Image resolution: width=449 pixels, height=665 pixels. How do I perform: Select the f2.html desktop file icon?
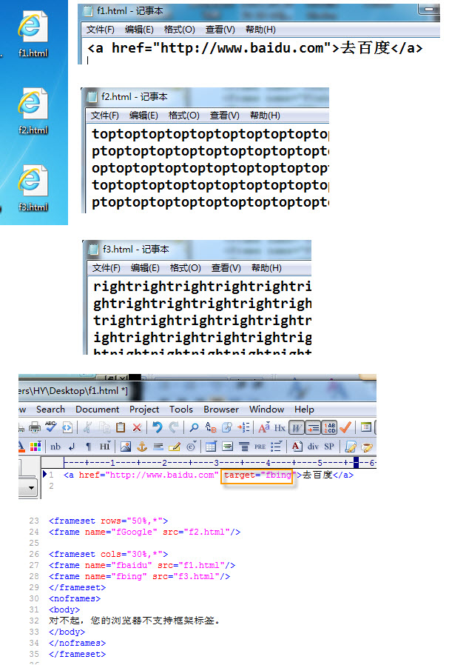click(x=33, y=111)
